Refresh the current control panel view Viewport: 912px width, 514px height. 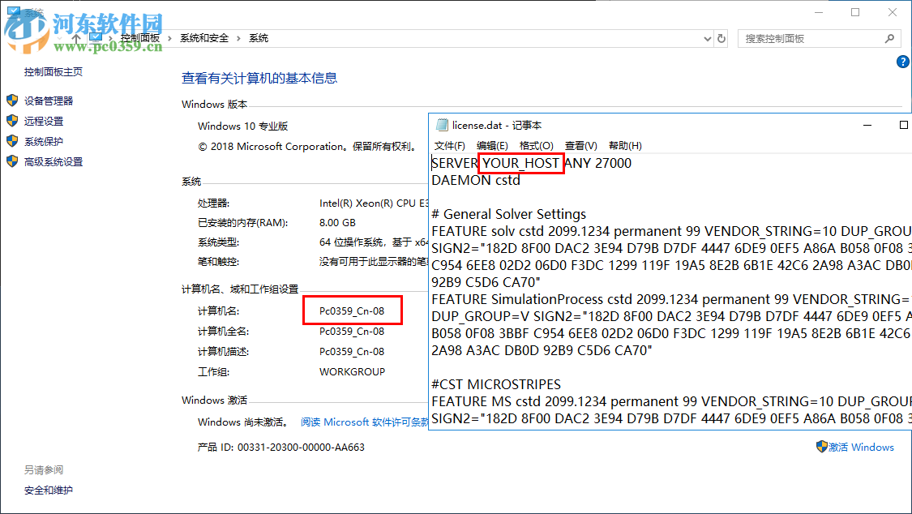[x=721, y=37]
